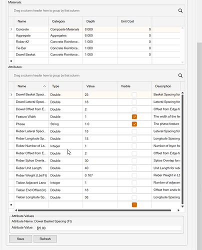Toggle Visible checkbox for Rebar Unit Length
202x250 pixels.
134,168
